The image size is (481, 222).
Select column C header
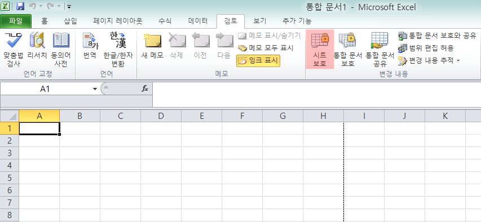pyautogui.click(x=120, y=116)
